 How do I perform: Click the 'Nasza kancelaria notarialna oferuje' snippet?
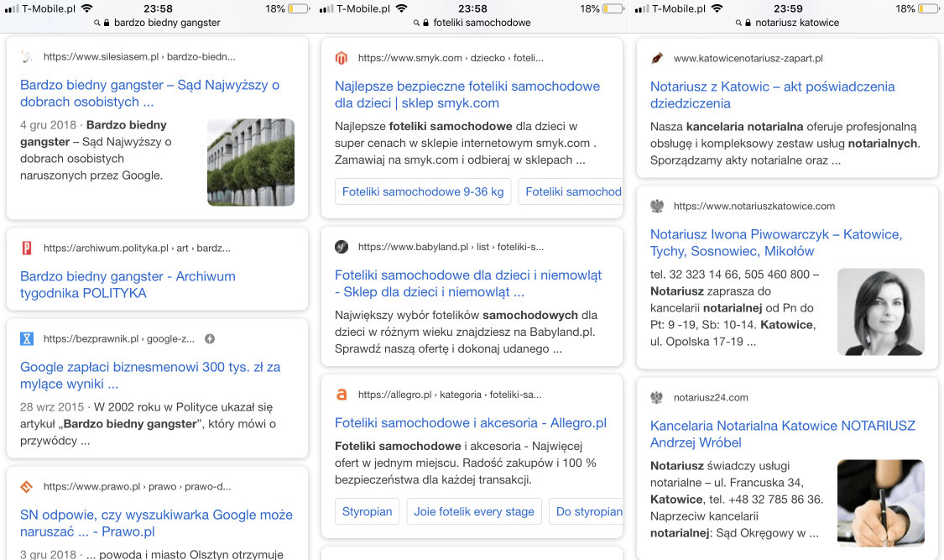[x=785, y=144]
